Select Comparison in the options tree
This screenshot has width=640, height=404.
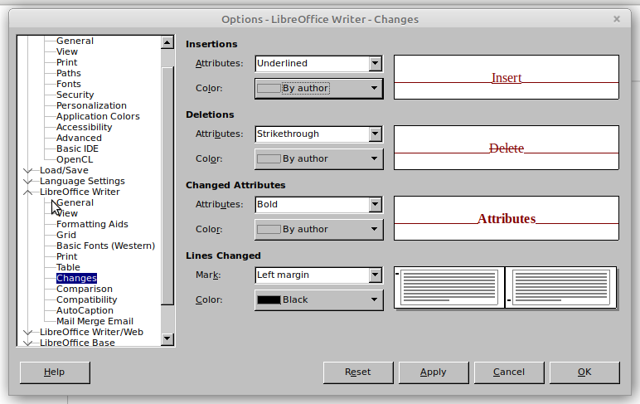pos(84,289)
